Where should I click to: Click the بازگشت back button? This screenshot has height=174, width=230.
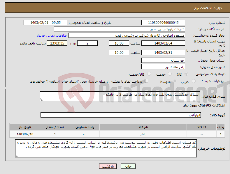(x=108, y=166)
